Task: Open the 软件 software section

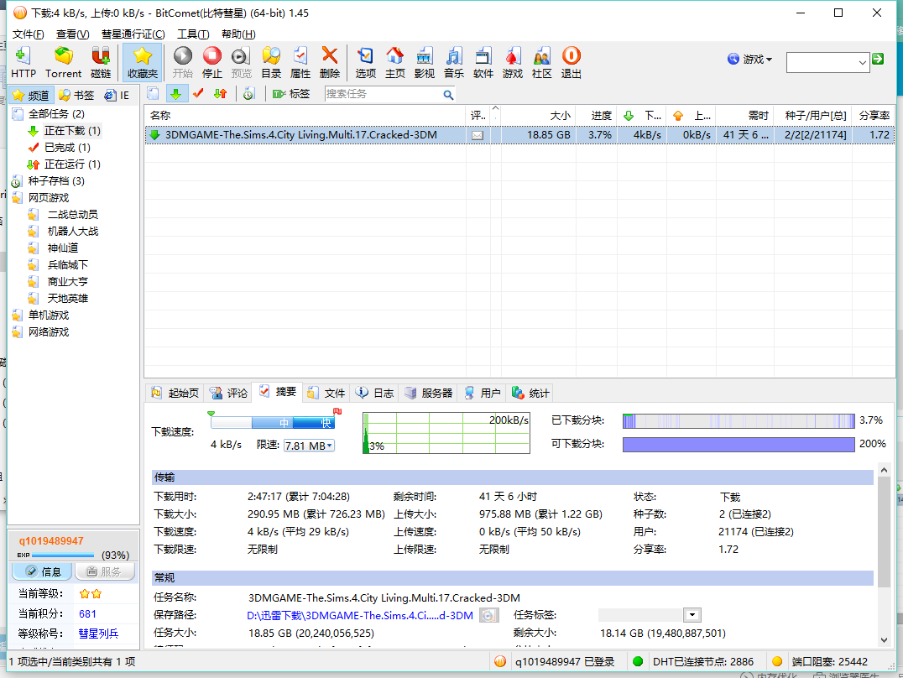Action: 483,62
